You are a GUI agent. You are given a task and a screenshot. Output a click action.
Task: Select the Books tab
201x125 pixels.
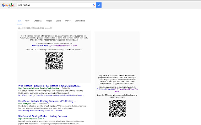[58, 21]
